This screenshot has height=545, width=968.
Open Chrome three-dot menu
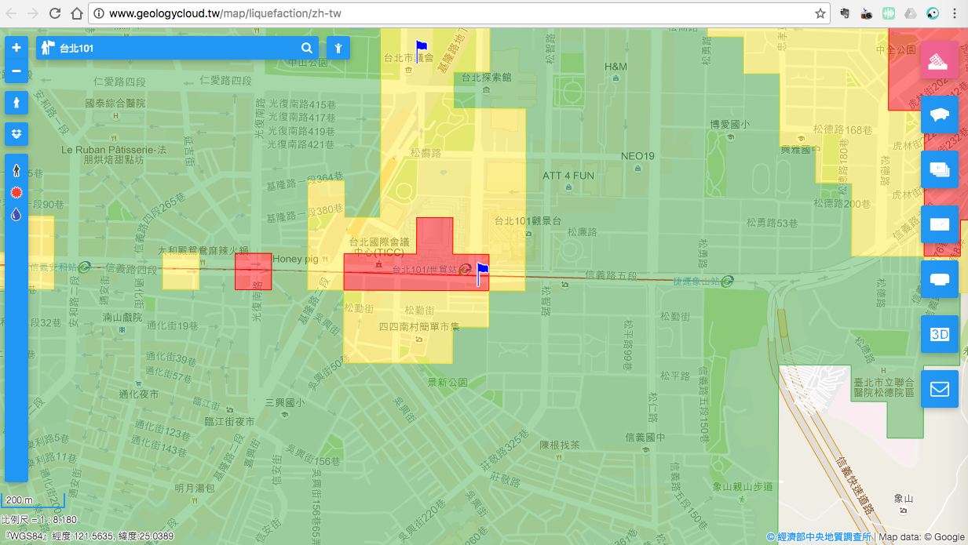(955, 13)
